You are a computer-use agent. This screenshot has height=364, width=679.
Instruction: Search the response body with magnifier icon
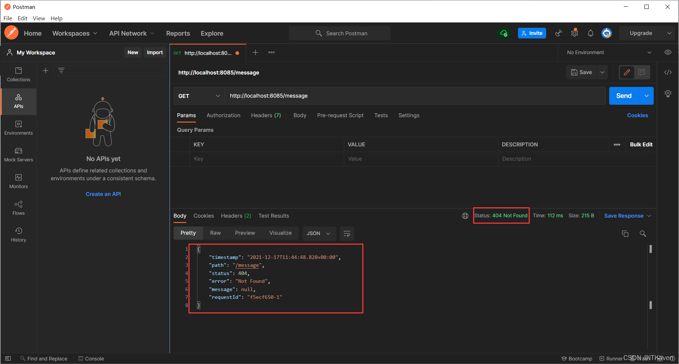pos(643,234)
